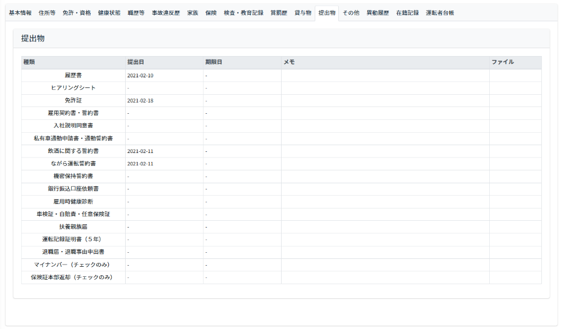The height and width of the screenshot is (329, 561).
Task: Open the その他 tab
Action: pyautogui.click(x=351, y=13)
